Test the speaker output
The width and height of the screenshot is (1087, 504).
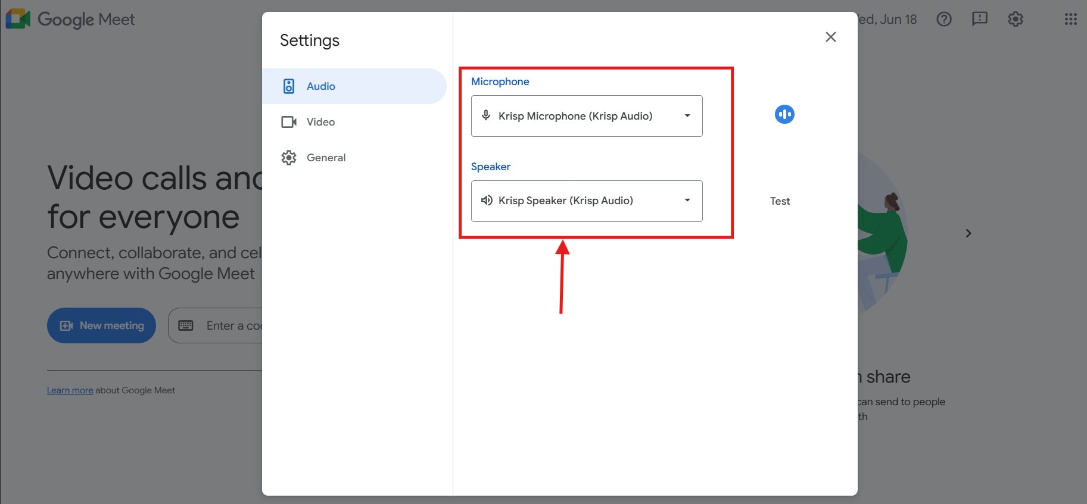point(780,201)
